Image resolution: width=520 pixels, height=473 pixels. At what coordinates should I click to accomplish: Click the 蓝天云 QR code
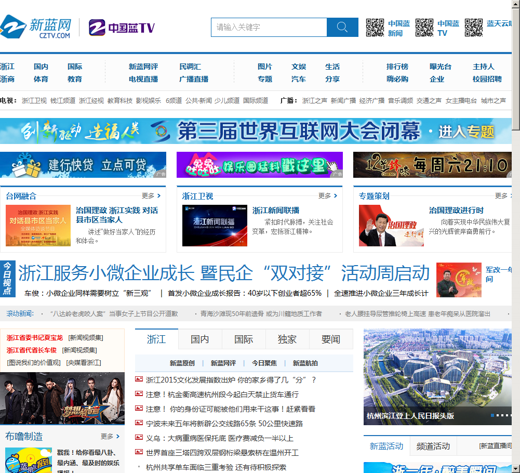474,28
